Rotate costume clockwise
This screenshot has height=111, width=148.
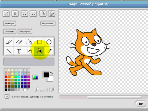(x=33, y=14)
